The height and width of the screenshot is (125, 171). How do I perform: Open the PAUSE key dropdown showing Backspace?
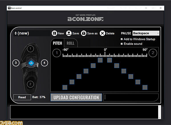coord(146,33)
